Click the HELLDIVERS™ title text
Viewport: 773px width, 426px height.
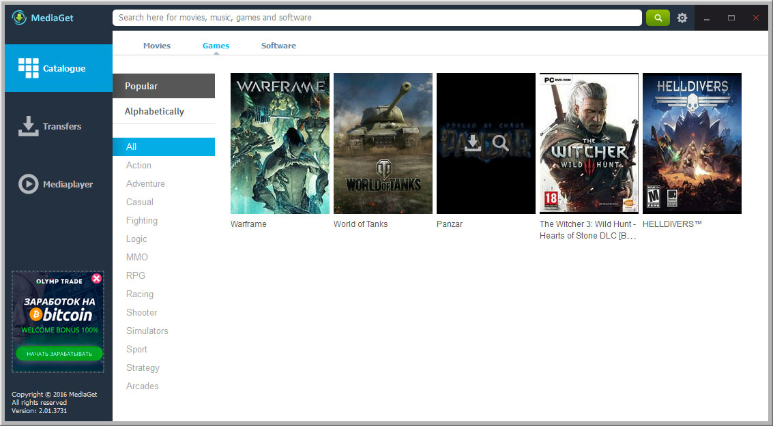(x=672, y=224)
